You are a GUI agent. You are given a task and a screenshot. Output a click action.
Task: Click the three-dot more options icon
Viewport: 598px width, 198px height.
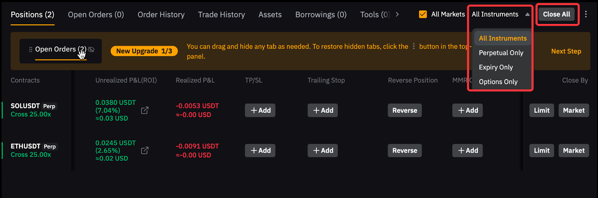click(x=586, y=14)
